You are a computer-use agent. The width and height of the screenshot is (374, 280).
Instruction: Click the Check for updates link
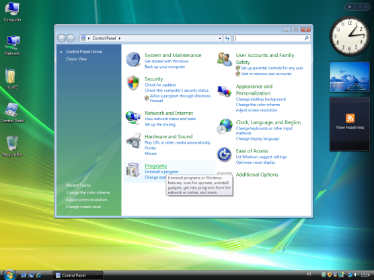pos(160,85)
